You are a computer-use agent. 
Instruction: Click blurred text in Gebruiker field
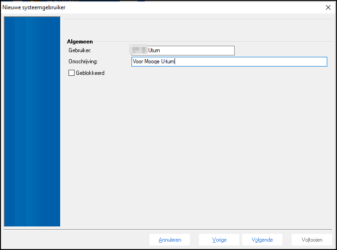point(138,50)
